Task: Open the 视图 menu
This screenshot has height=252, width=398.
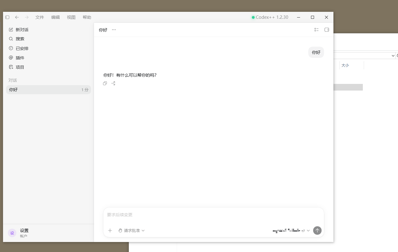Action: click(71, 17)
